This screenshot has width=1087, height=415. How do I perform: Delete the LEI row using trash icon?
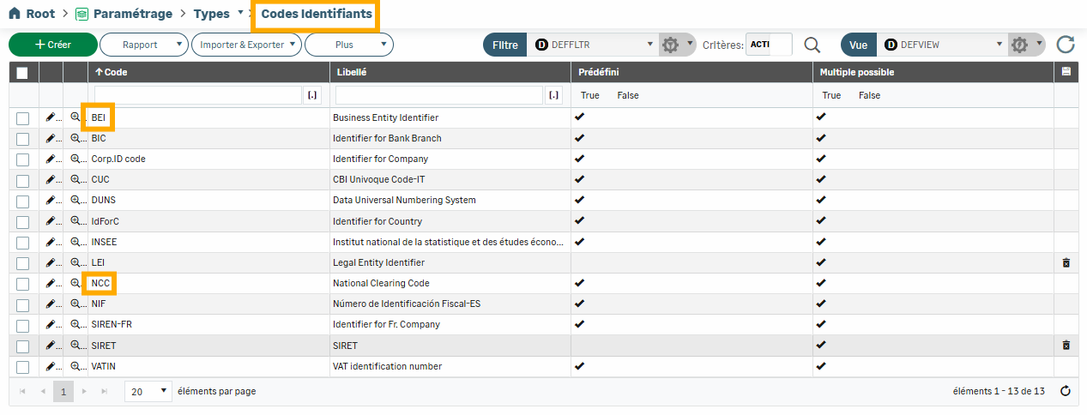1066,263
